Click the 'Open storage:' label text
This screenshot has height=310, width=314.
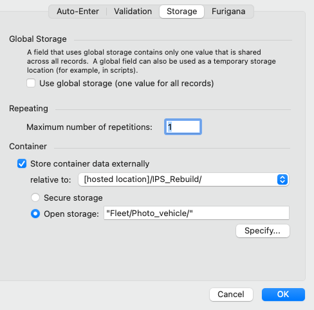[x=71, y=214]
